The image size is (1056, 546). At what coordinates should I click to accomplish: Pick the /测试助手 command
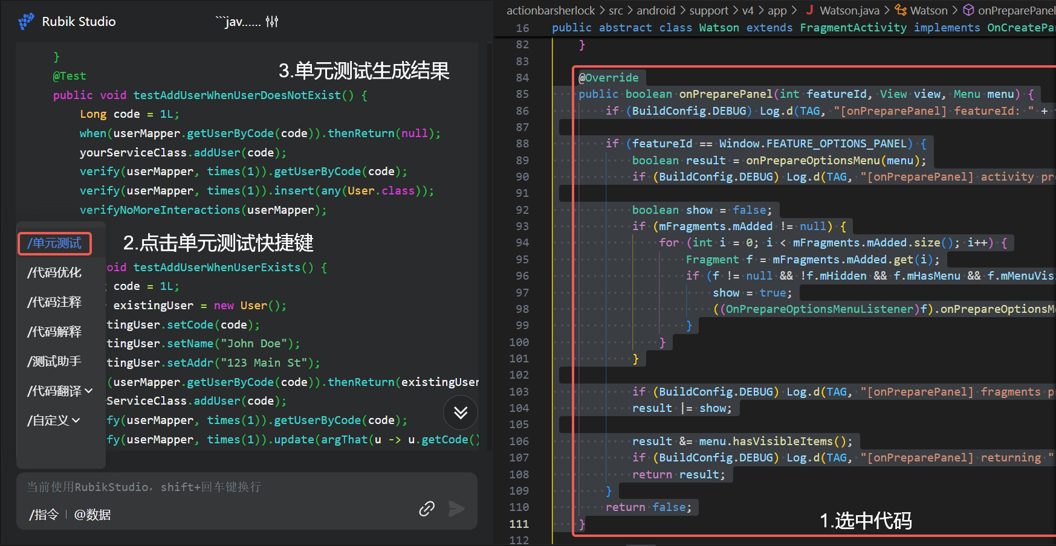click(x=54, y=361)
